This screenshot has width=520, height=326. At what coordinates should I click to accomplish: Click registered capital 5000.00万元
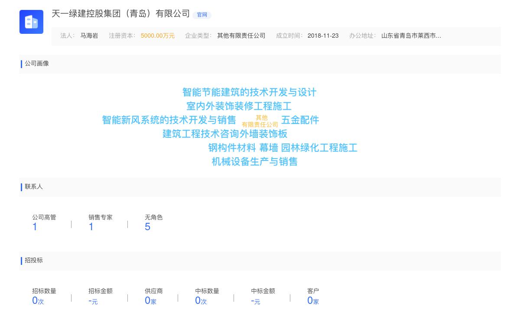click(x=158, y=36)
